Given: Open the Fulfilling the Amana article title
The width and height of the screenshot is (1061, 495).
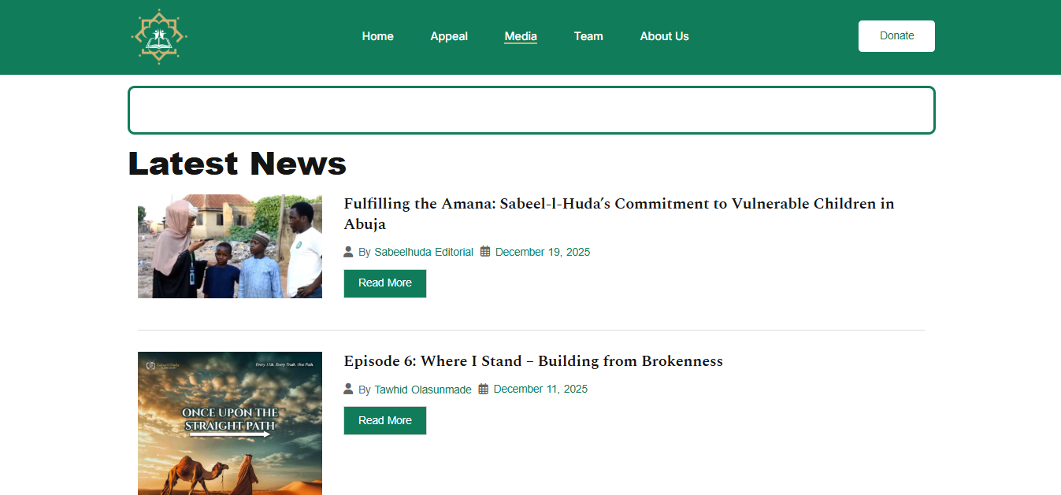Looking at the screenshot, I should click(x=619, y=213).
